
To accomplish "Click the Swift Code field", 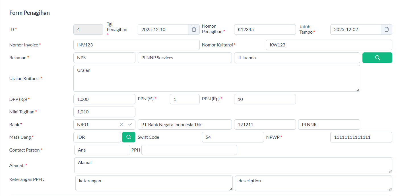I will pos(233,137).
